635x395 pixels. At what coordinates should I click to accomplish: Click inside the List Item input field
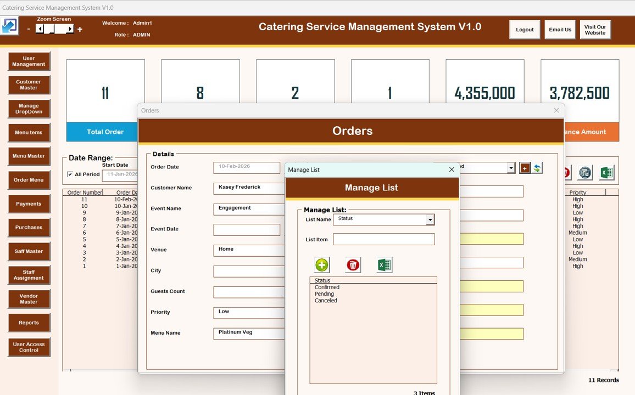coord(383,239)
